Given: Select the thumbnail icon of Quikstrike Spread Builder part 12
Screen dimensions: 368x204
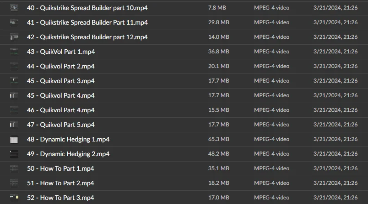Looking at the screenshot, I should (14, 37).
